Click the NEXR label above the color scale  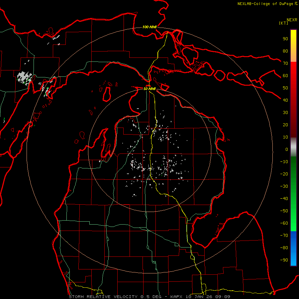point(292,20)
